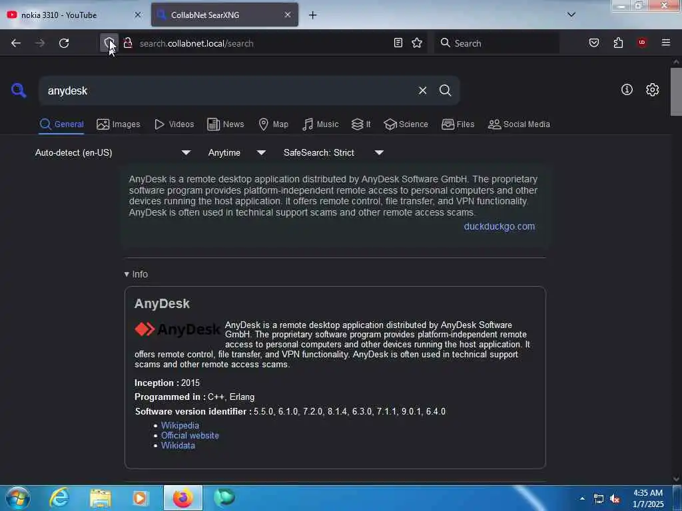Clear the anydesk query with the X

[x=422, y=90]
